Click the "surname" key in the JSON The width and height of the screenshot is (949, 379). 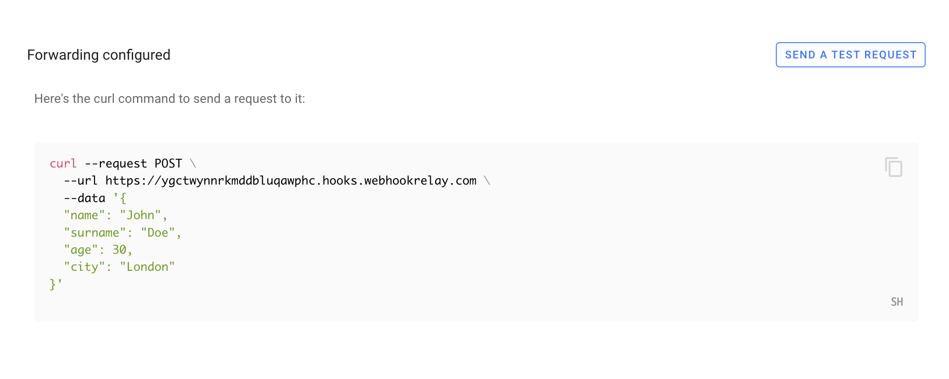point(94,233)
